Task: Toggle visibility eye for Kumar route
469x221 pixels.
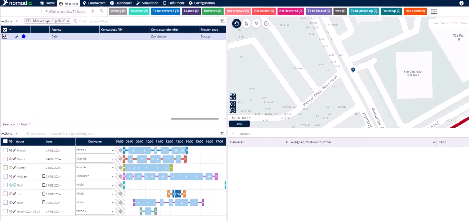Action: pyautogui.click(x=10, y=168)
